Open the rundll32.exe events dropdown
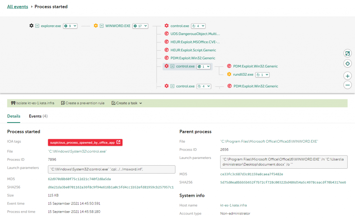The width and height of the screenshot is (355, 219). pyautogui.click(x=262, y=75)
